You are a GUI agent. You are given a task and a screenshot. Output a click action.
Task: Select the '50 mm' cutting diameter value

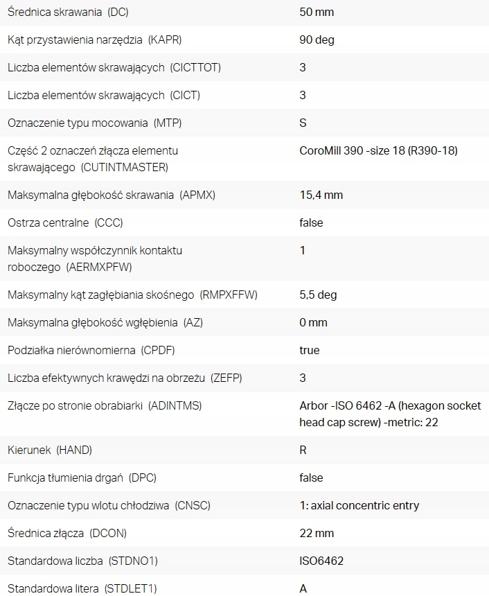coord(315,12)
